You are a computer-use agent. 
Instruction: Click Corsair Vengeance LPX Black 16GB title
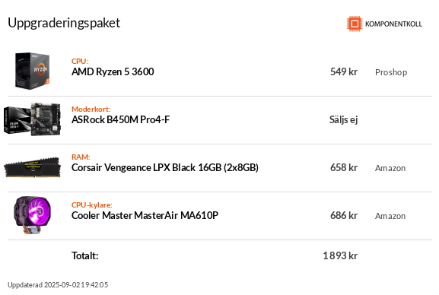[165, 167]
